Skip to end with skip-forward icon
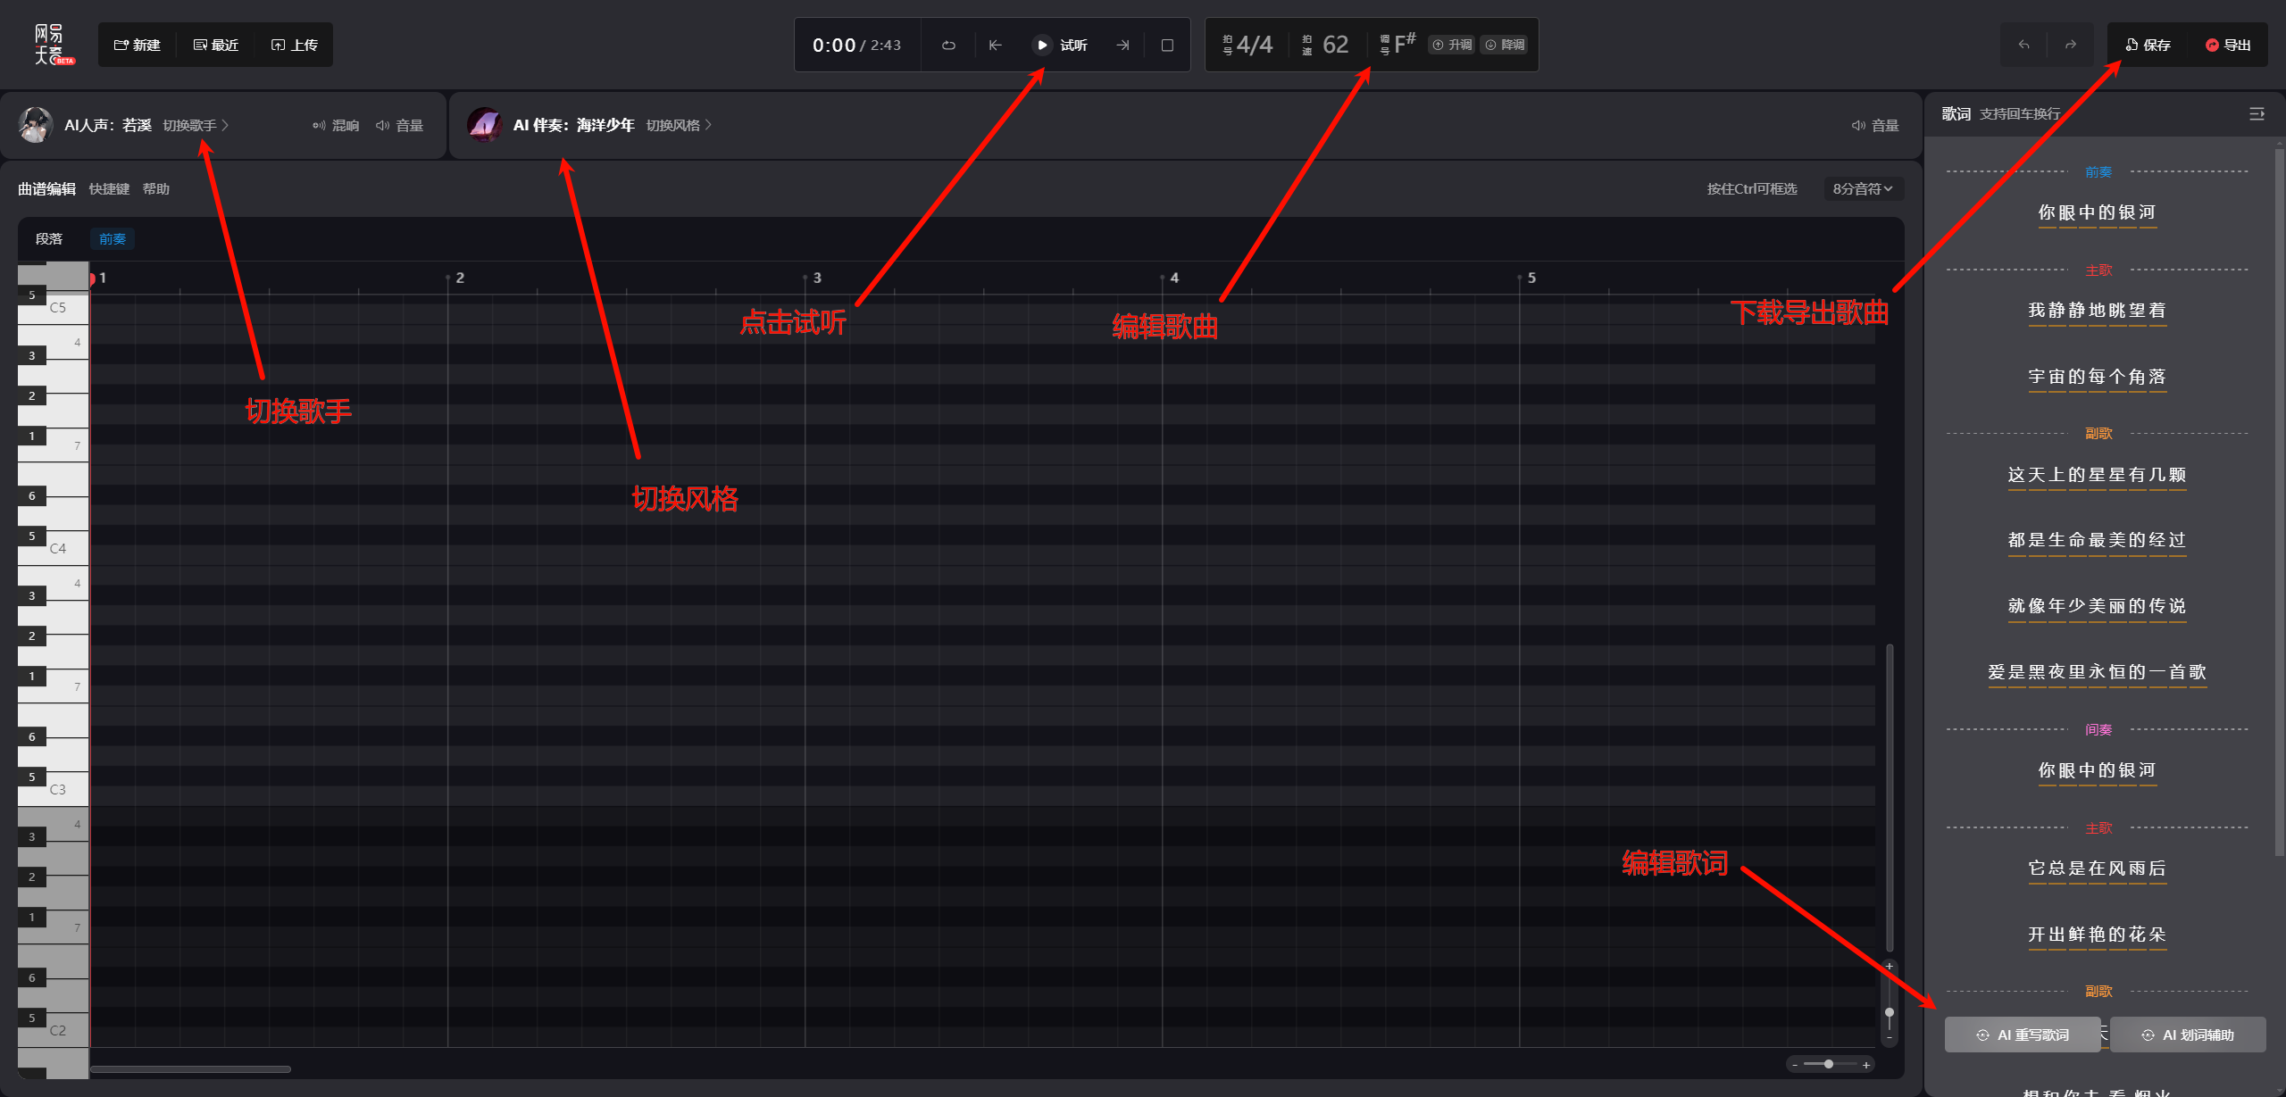 pos(1122,45)
